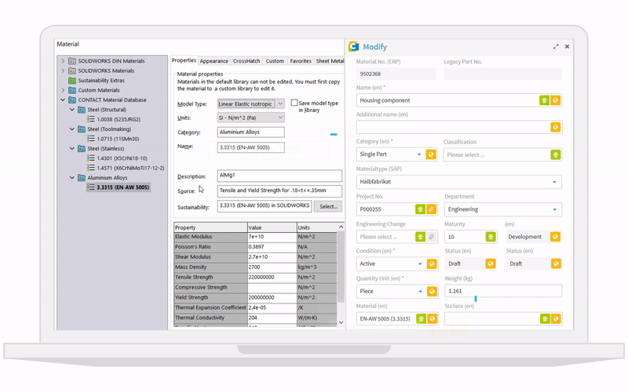Viewport: 628px width, 392px height.
Task: Open the Quantity Unit Piece dropdown
Action: 420,292
